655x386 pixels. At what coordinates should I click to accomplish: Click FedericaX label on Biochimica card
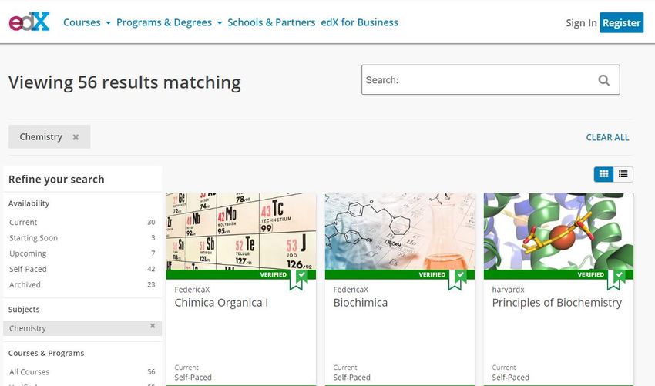(x=351, y=290)
